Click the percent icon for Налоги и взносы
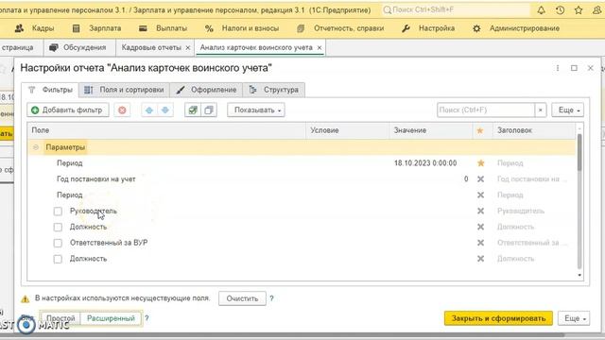 pyautogui.click(x=209, y=28)
